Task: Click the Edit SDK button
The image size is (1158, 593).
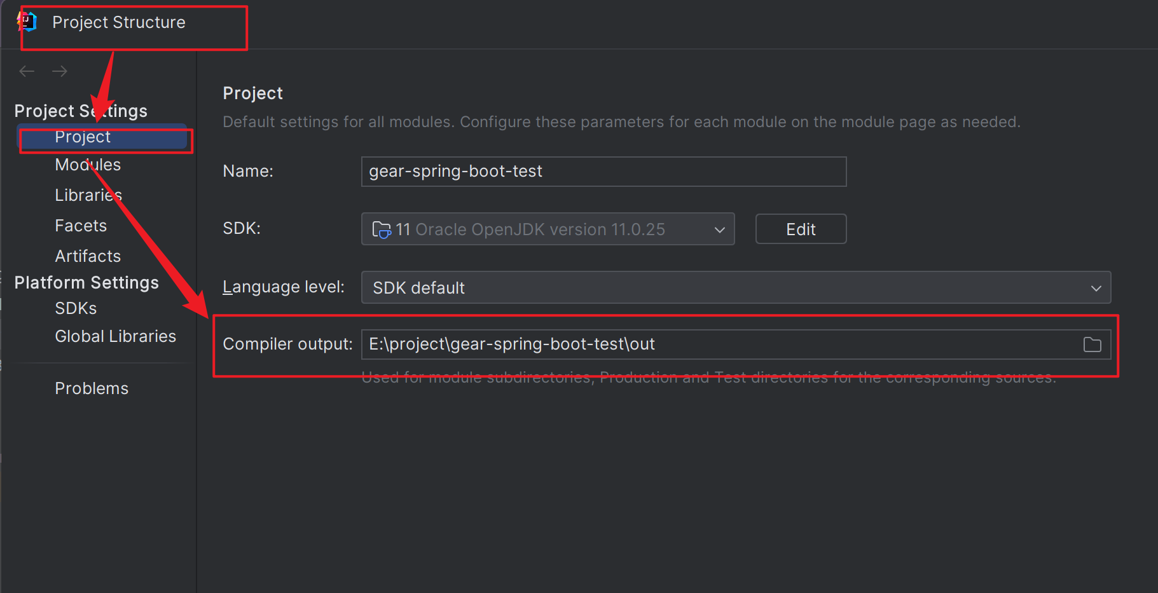Action: 801,229
